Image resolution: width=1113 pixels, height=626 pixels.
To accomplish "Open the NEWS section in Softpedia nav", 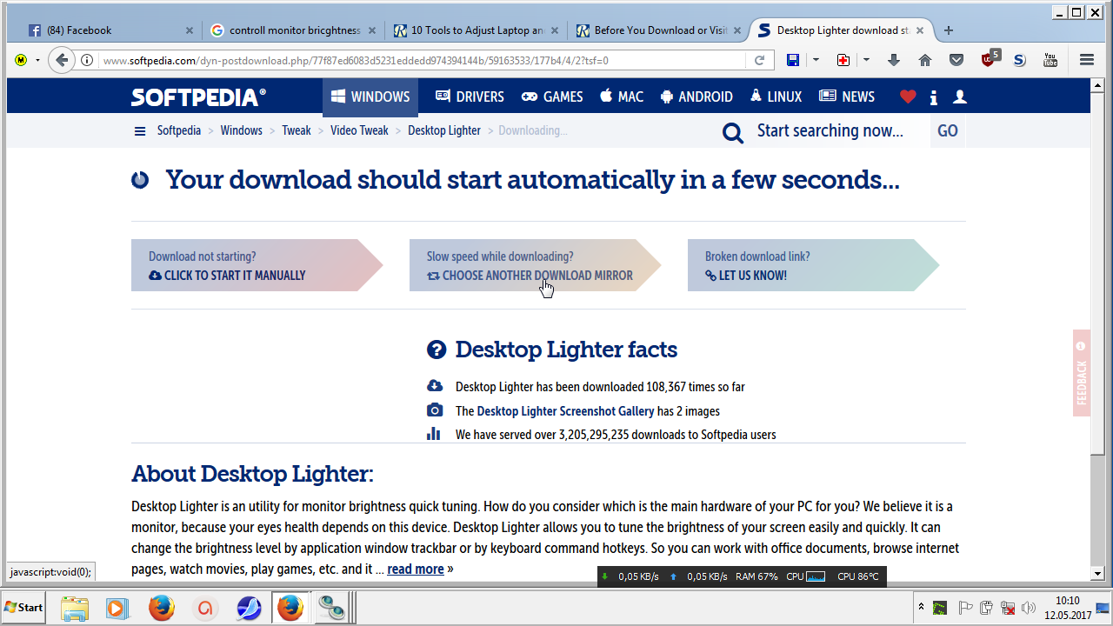I will (x=847, y=97).
